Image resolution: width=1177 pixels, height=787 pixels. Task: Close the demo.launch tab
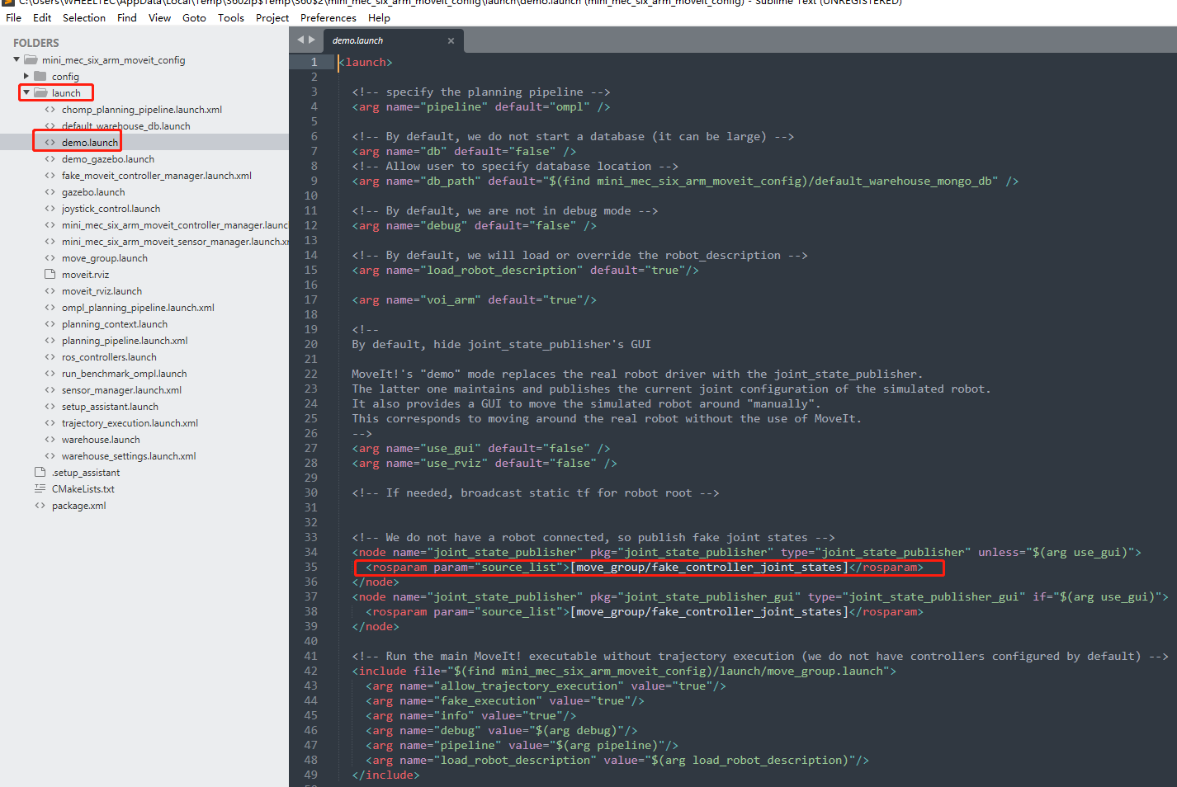click(451, 40)
